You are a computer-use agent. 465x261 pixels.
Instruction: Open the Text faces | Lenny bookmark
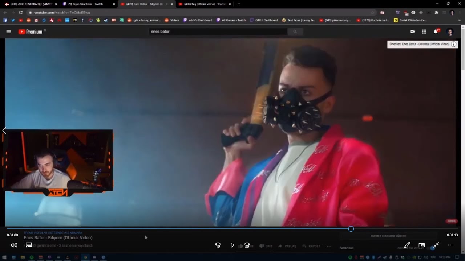point(299,20)
